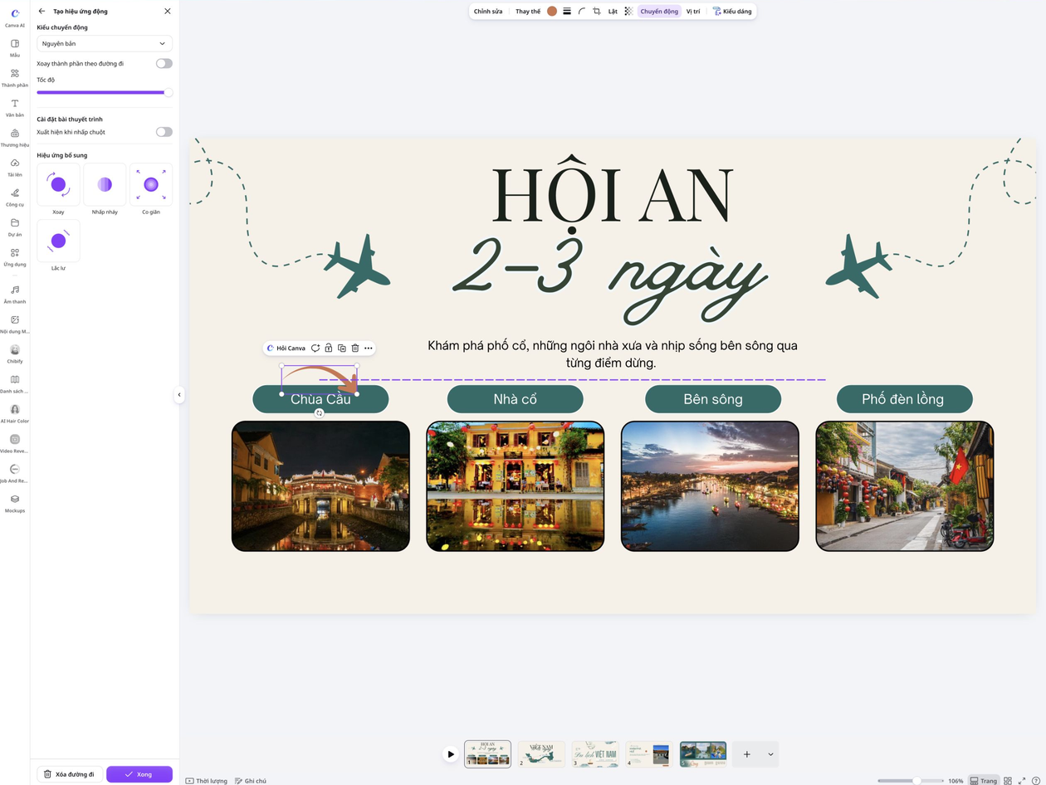Viewport: 1046px width, 785px height.
Task: Confirm the animation with Xong button
Action: pos(139,774)
